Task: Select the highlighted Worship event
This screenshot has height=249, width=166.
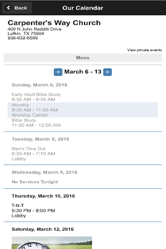Action: tap(83, 110)
